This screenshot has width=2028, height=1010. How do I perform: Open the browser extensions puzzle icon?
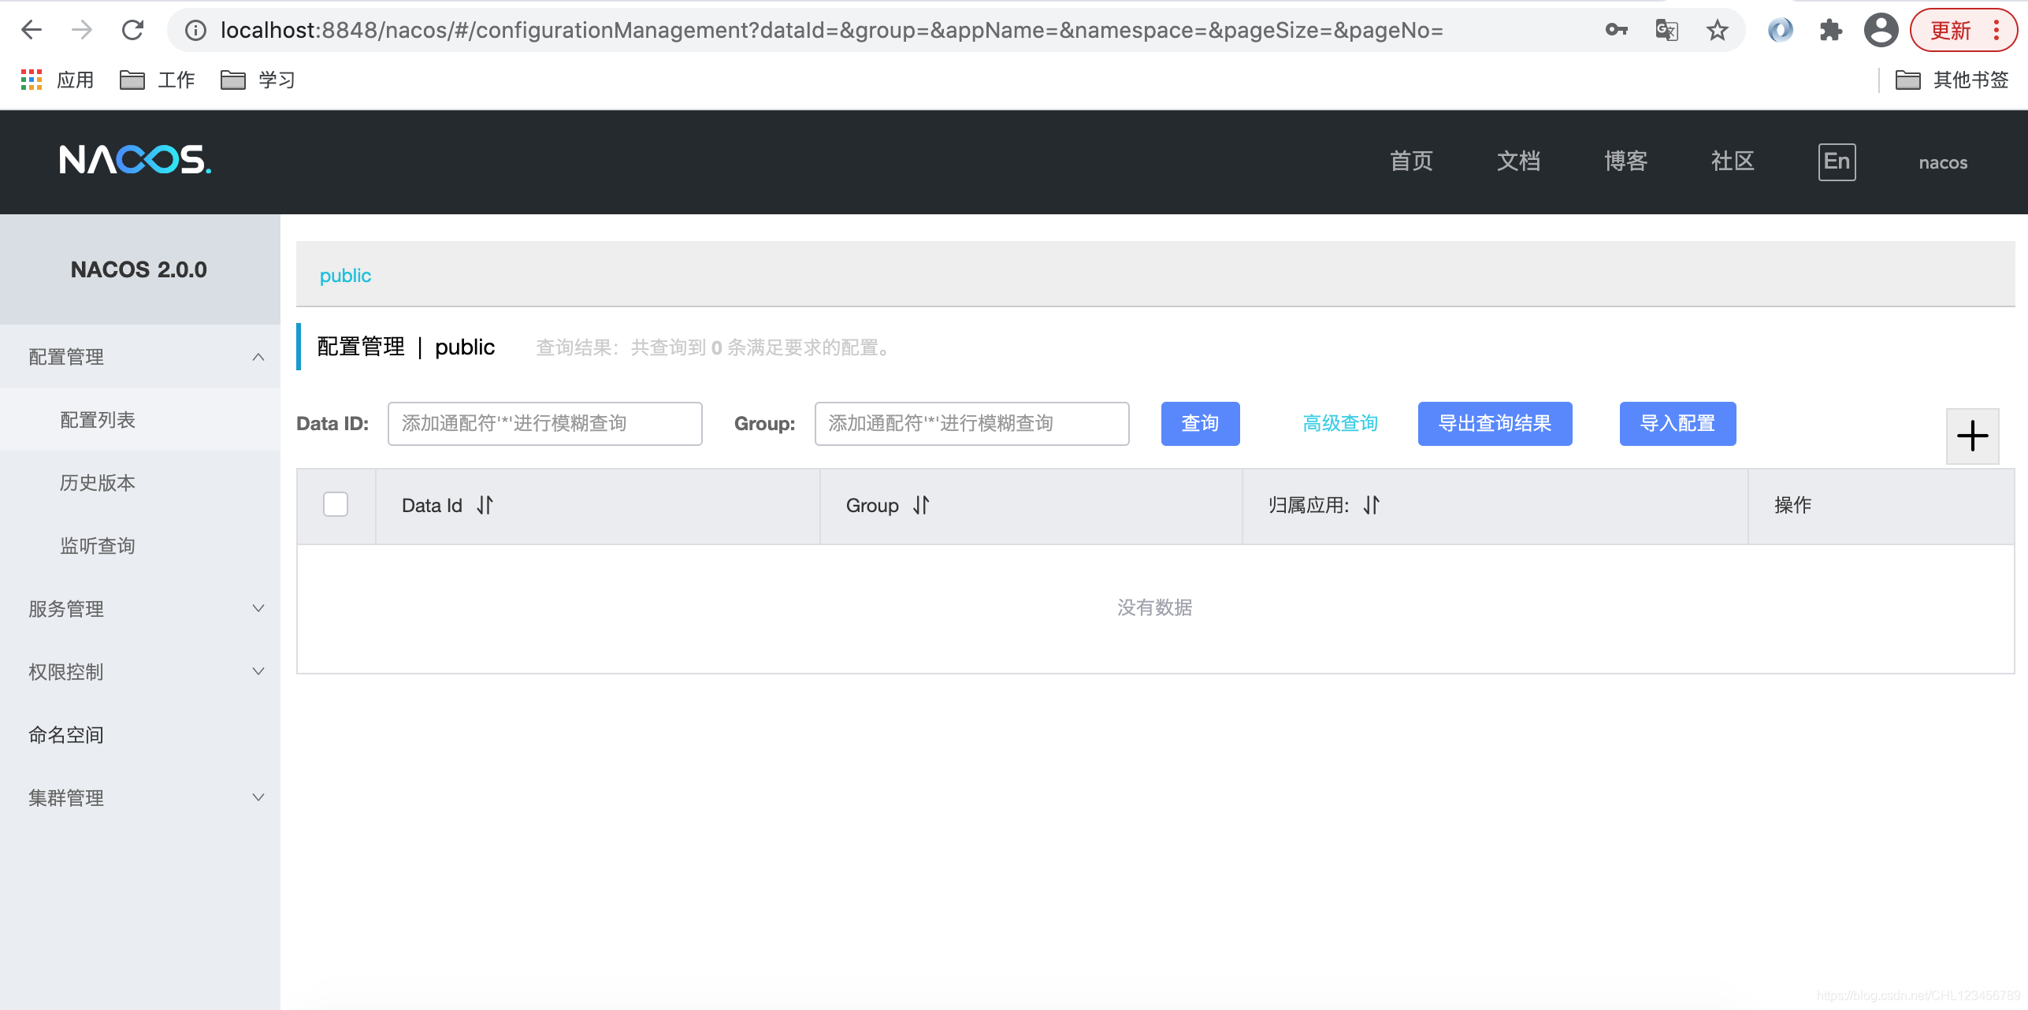click(1830, 31)
